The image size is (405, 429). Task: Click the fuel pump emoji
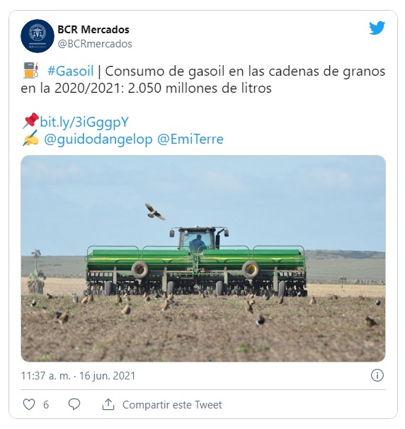(31, 71)
